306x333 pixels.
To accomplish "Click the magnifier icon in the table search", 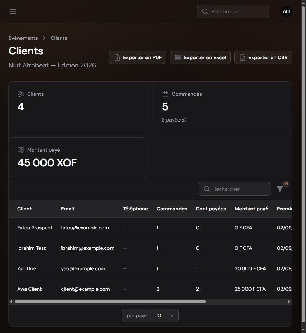I will coord(207,189).
